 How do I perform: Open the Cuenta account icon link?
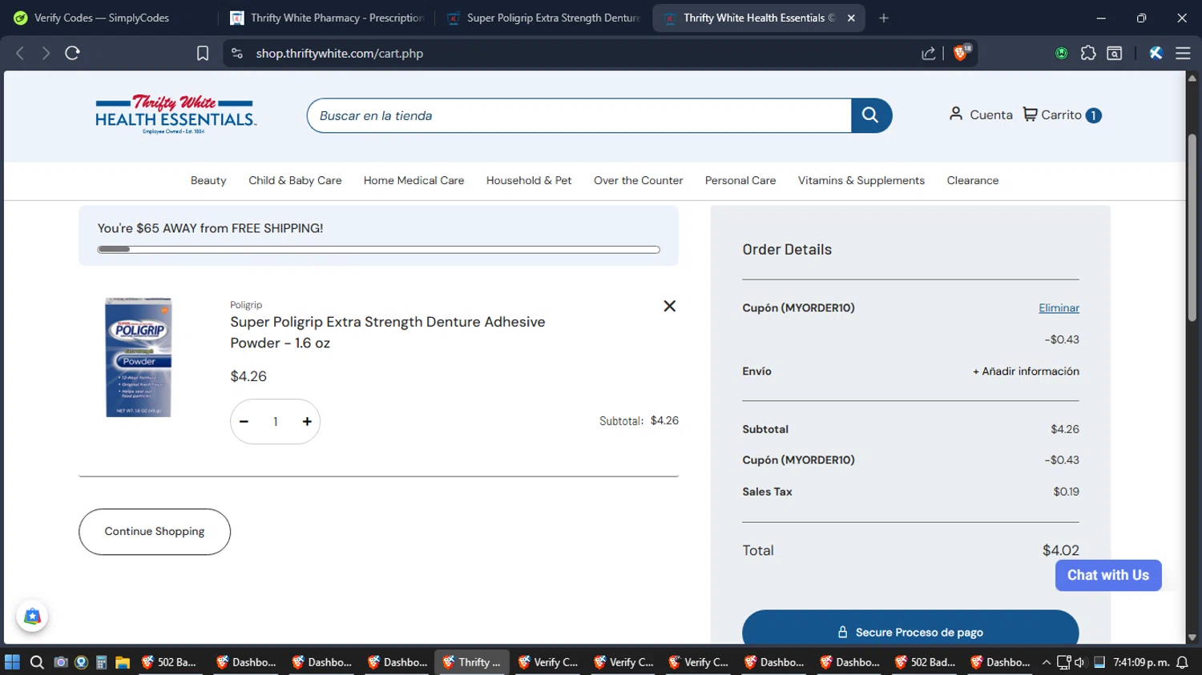pyautogui.click(x=981, y=115)
